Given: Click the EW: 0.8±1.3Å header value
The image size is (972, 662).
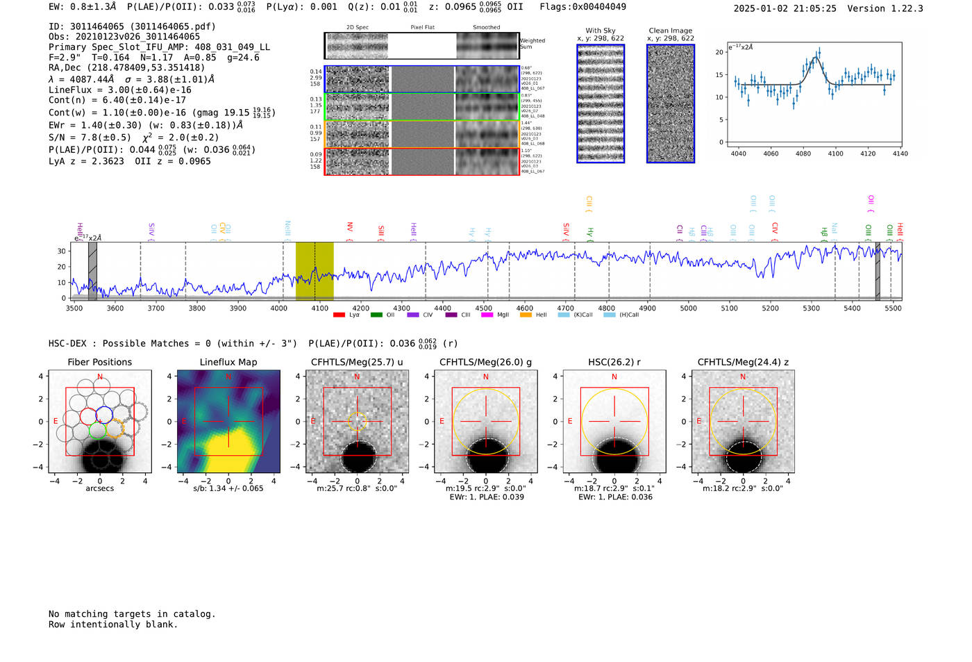Looking at the screenshot, I should click(x=83, y=7).
